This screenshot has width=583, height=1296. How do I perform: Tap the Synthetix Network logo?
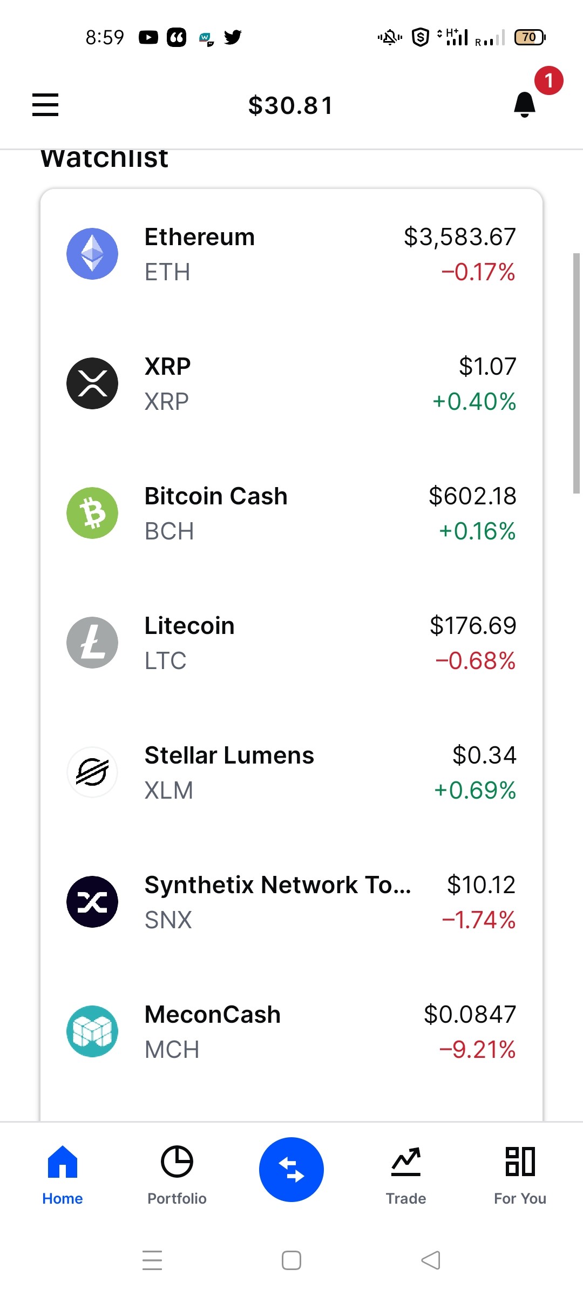pos(92,902)
